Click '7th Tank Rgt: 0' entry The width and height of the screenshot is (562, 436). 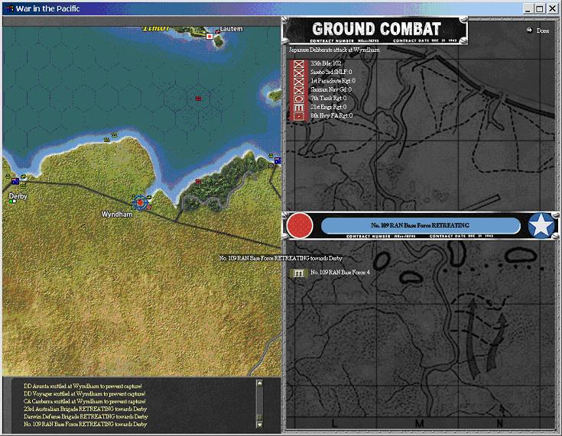328,98
